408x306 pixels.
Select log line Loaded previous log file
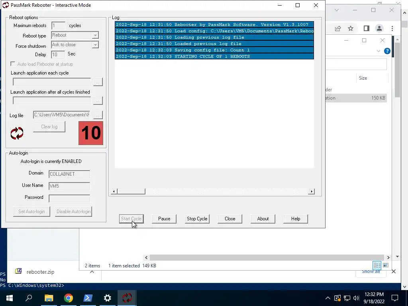[214, 43]
